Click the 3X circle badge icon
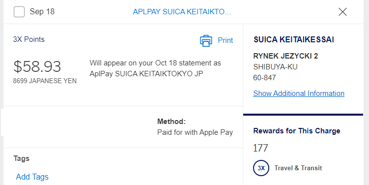Viewport: 369px width, 185px height. coord(261,168)
